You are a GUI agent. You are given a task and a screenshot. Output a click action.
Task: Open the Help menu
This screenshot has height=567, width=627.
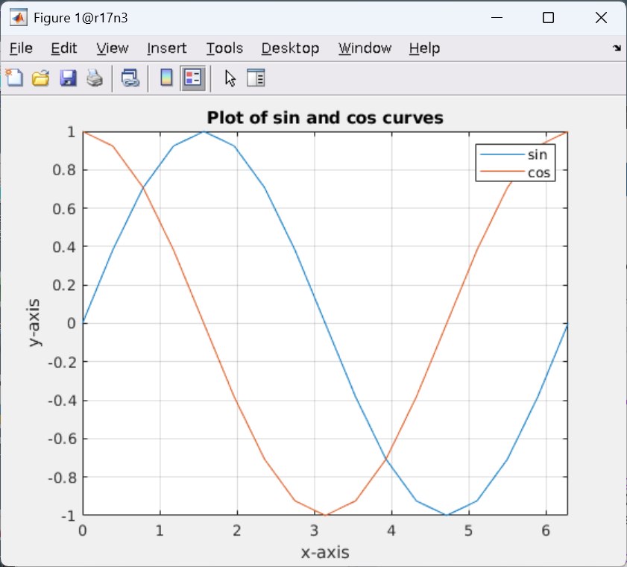tap(424, 48)
